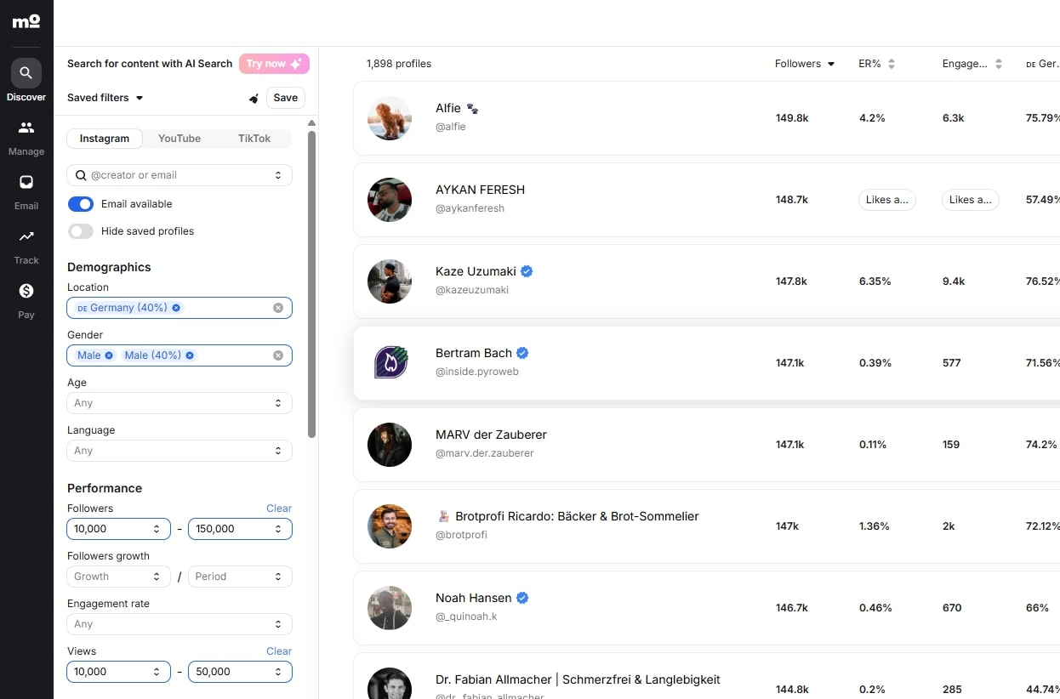The width and height of the screenshot is (1060, 699).
Task: Switch to the TikTok tab
Action: 254,138
